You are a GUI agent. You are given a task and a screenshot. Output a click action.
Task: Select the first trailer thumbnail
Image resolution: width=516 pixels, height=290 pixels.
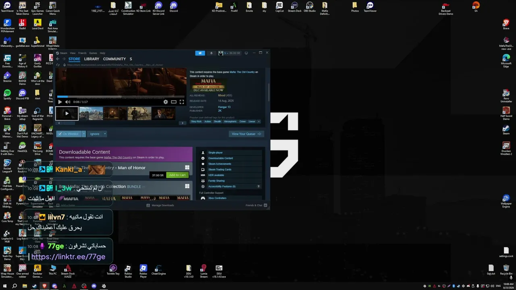[67, 114]
